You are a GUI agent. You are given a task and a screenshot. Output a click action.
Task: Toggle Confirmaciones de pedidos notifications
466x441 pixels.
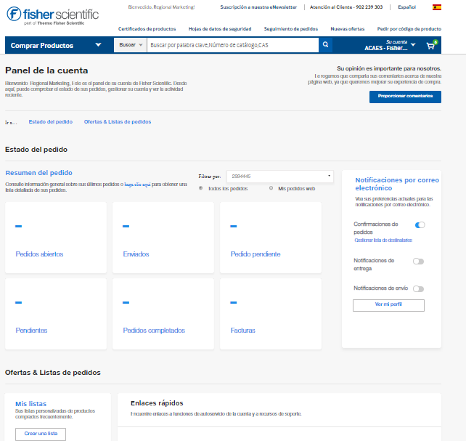[x=420, y=225]
